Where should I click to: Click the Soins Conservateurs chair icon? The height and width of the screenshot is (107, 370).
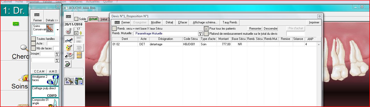coord(49,28)
